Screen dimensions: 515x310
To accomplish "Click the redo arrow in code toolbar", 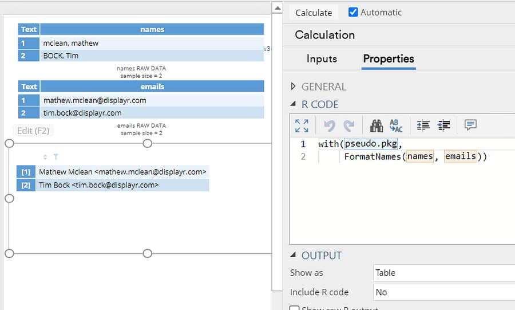I will 348,125.
